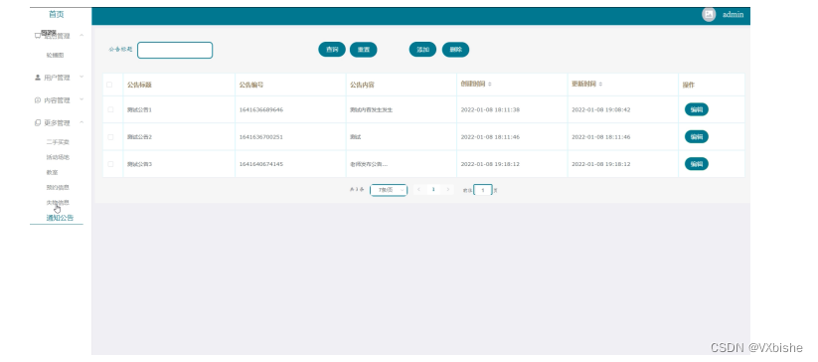
Task: Open 预约信息 menu item
Action: [58, 187]
